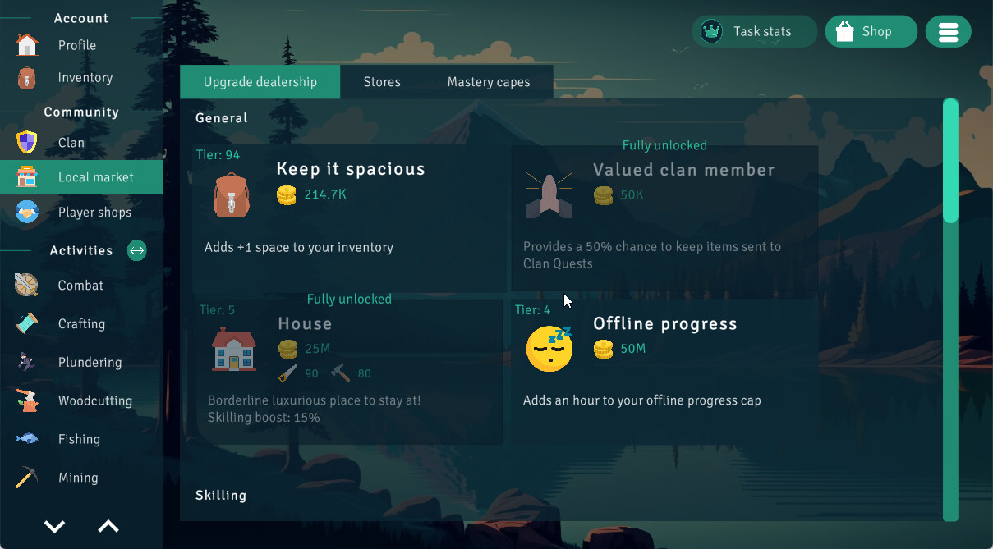The width and height of the screenshot is (993, 549).
Task: Click the Plundering activity icon
Action: click(x=25, y=362)
